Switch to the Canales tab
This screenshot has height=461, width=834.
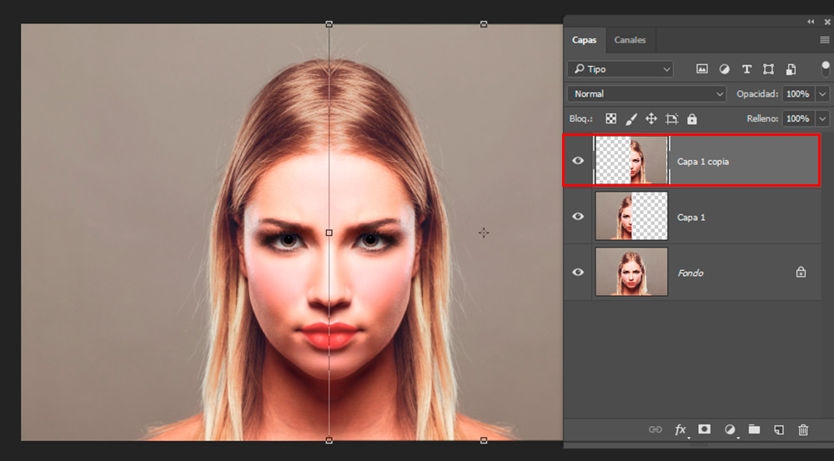click(x=629, y=40)
